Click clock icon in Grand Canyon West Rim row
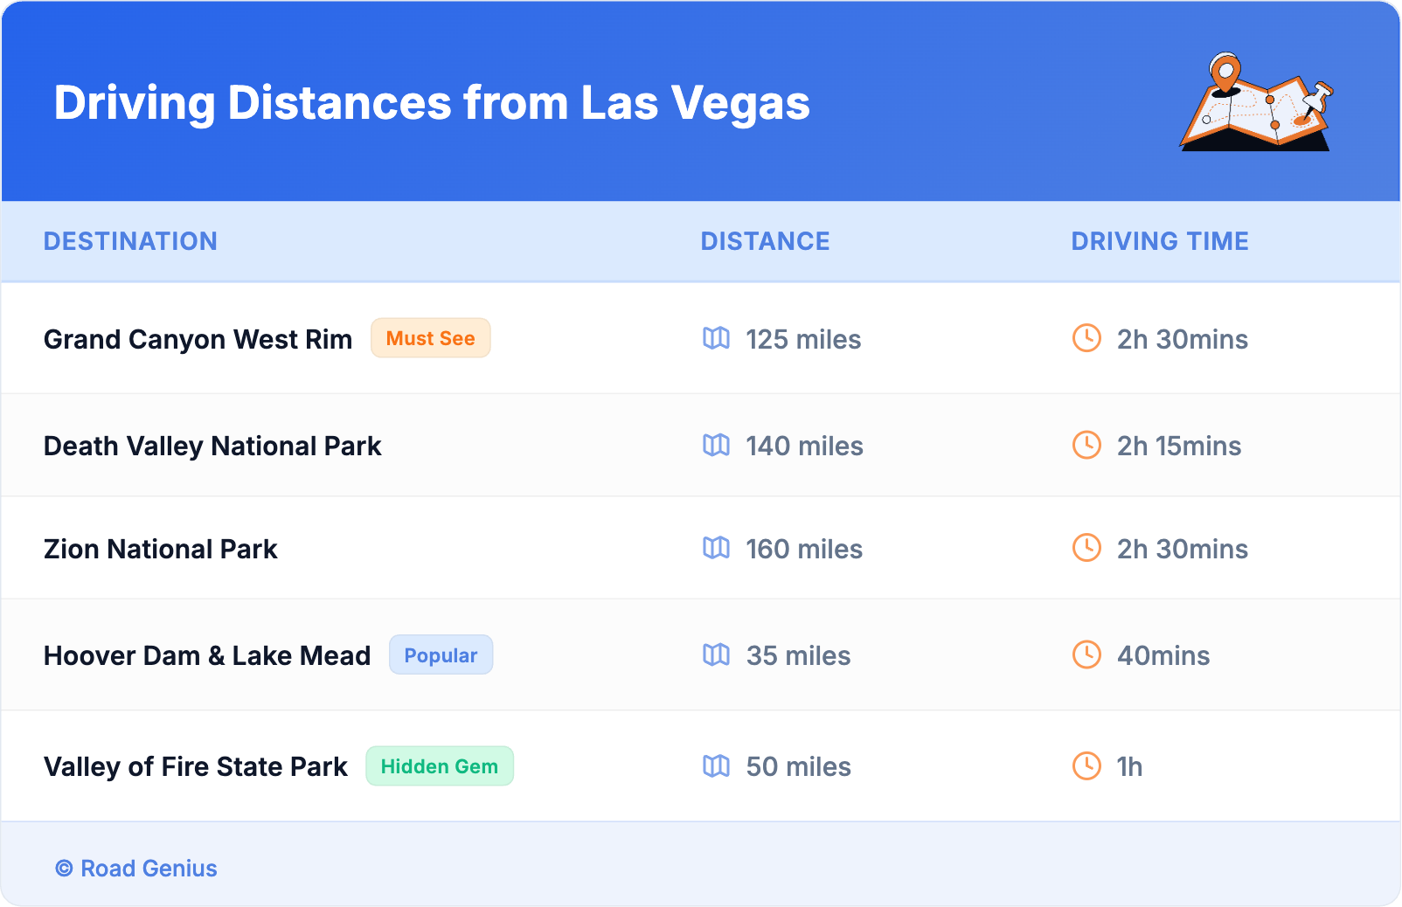The height and width of the screenshot is (907, 1402). tap(1086, 338)
